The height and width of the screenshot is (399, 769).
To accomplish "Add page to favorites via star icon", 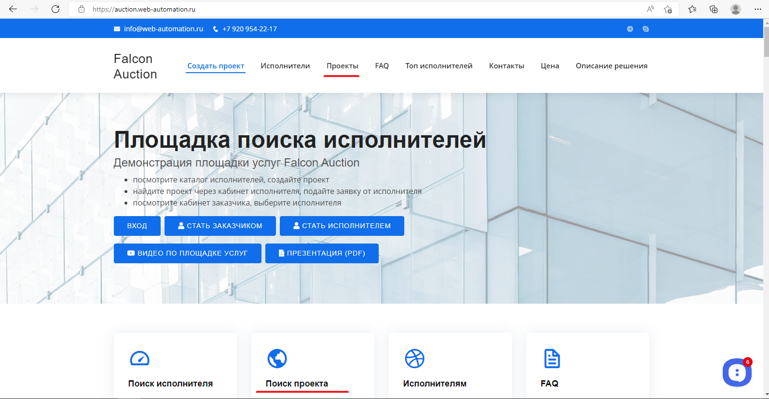I will pyautogui.click(x=668, y=9).
